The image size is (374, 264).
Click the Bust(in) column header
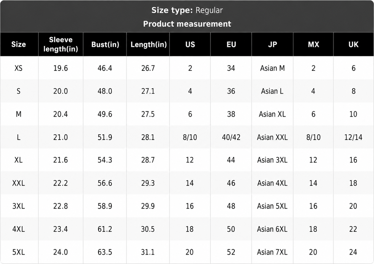105,44
